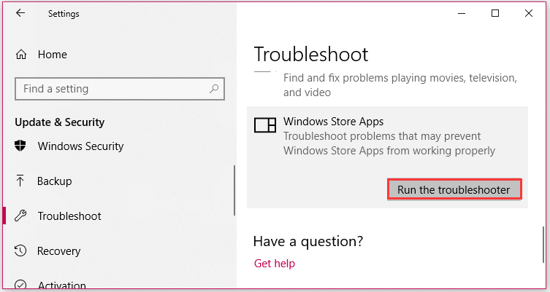550x292 pixels.
Task: Run the troubleshooter for Store Apps
Action: [x=454, y=189]
